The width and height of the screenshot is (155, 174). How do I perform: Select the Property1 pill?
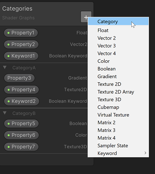(x=21, y=33)
